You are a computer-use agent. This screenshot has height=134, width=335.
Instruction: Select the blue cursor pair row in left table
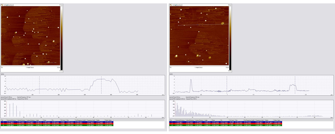[x=57, y=122]
